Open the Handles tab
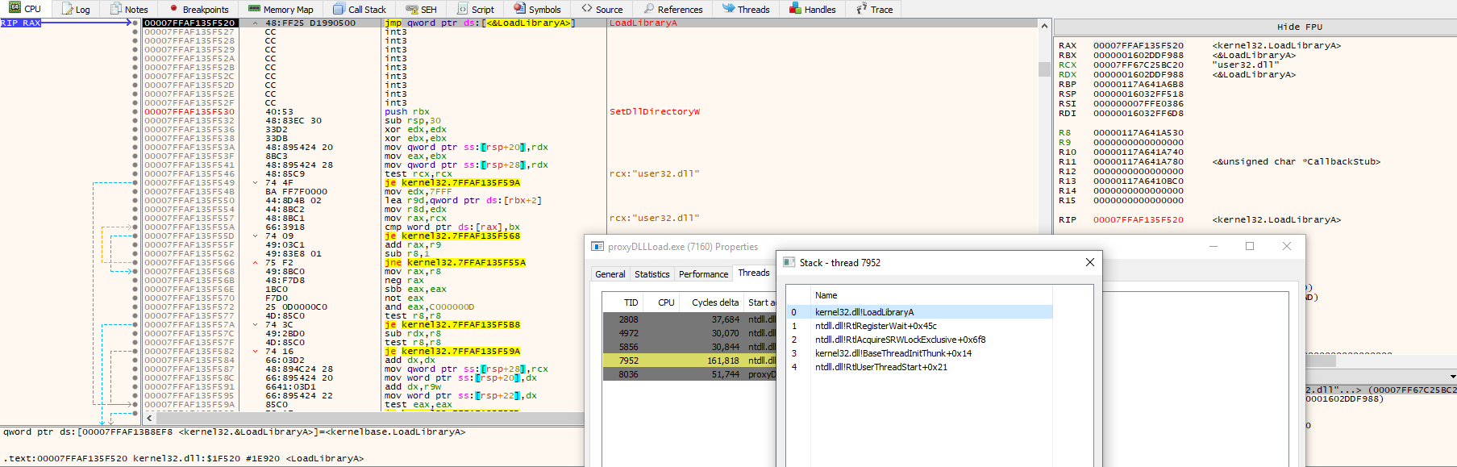The image size is (1457, 467). pyautogui.click(x=812, y=9)
